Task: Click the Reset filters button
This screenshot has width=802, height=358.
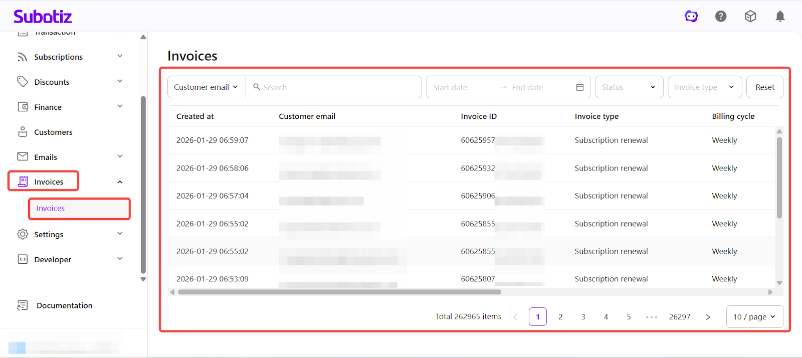Action: [764, 87]
